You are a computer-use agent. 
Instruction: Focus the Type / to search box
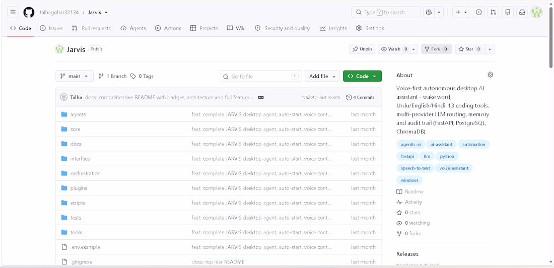386,13
